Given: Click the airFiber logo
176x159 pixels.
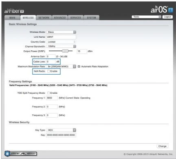Looking at the screenshot, I should coord(14,11).
